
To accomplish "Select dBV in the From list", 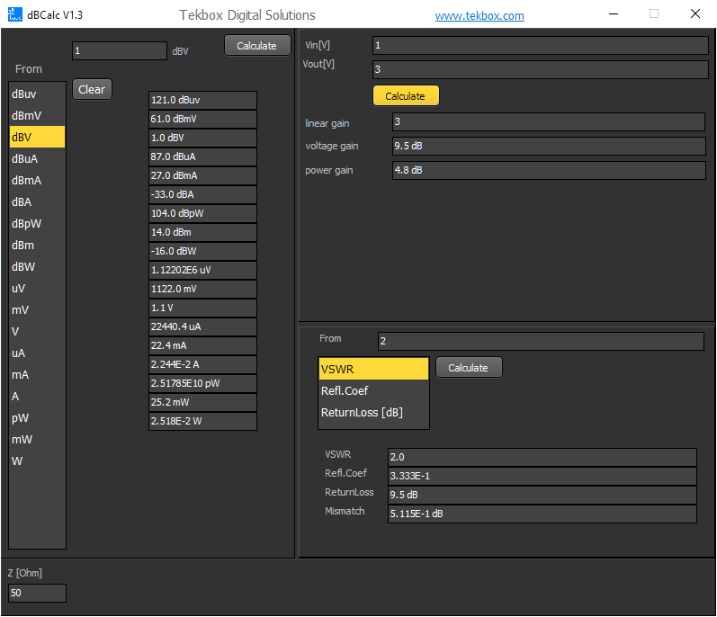I will (37, 137).
